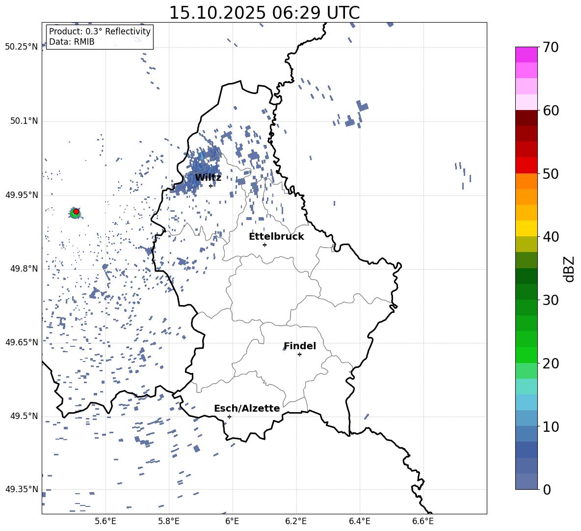Click the 49.65°N latitude label
The width and height of the screenshot is (581, 531).
[x=22, y=342]
